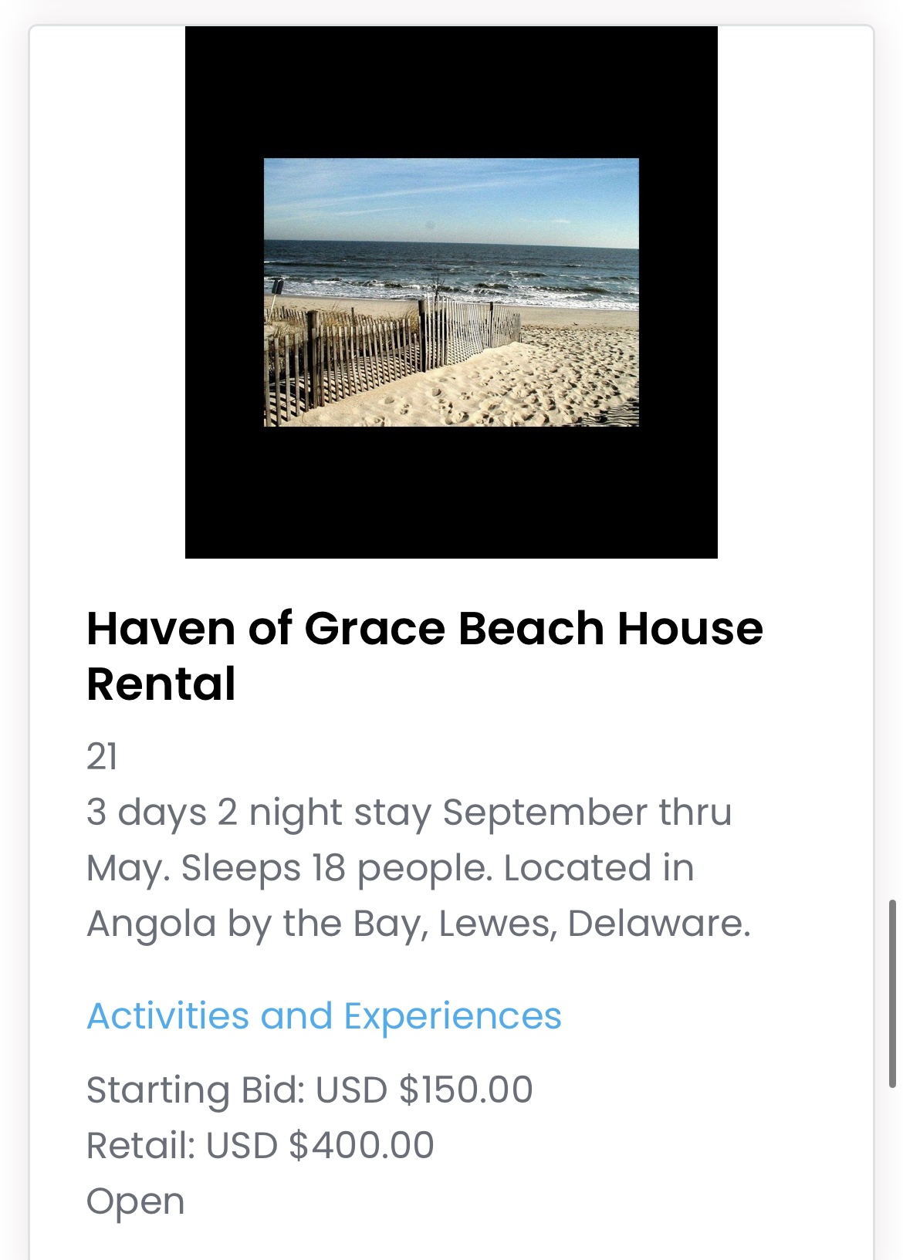The height and width of the screenshot is (1260, 903).
Task: Open the Haven of Grace Beach House title
Action: [x=424, y=628]
